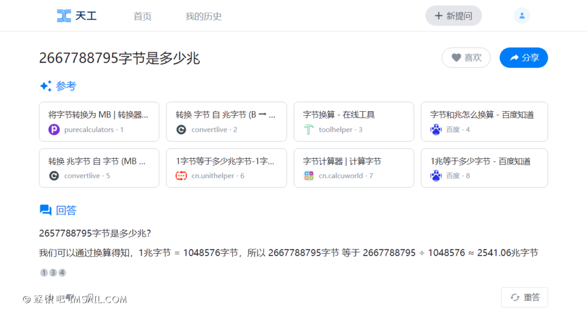Click the blue 分享 share button

click(523, 58)
